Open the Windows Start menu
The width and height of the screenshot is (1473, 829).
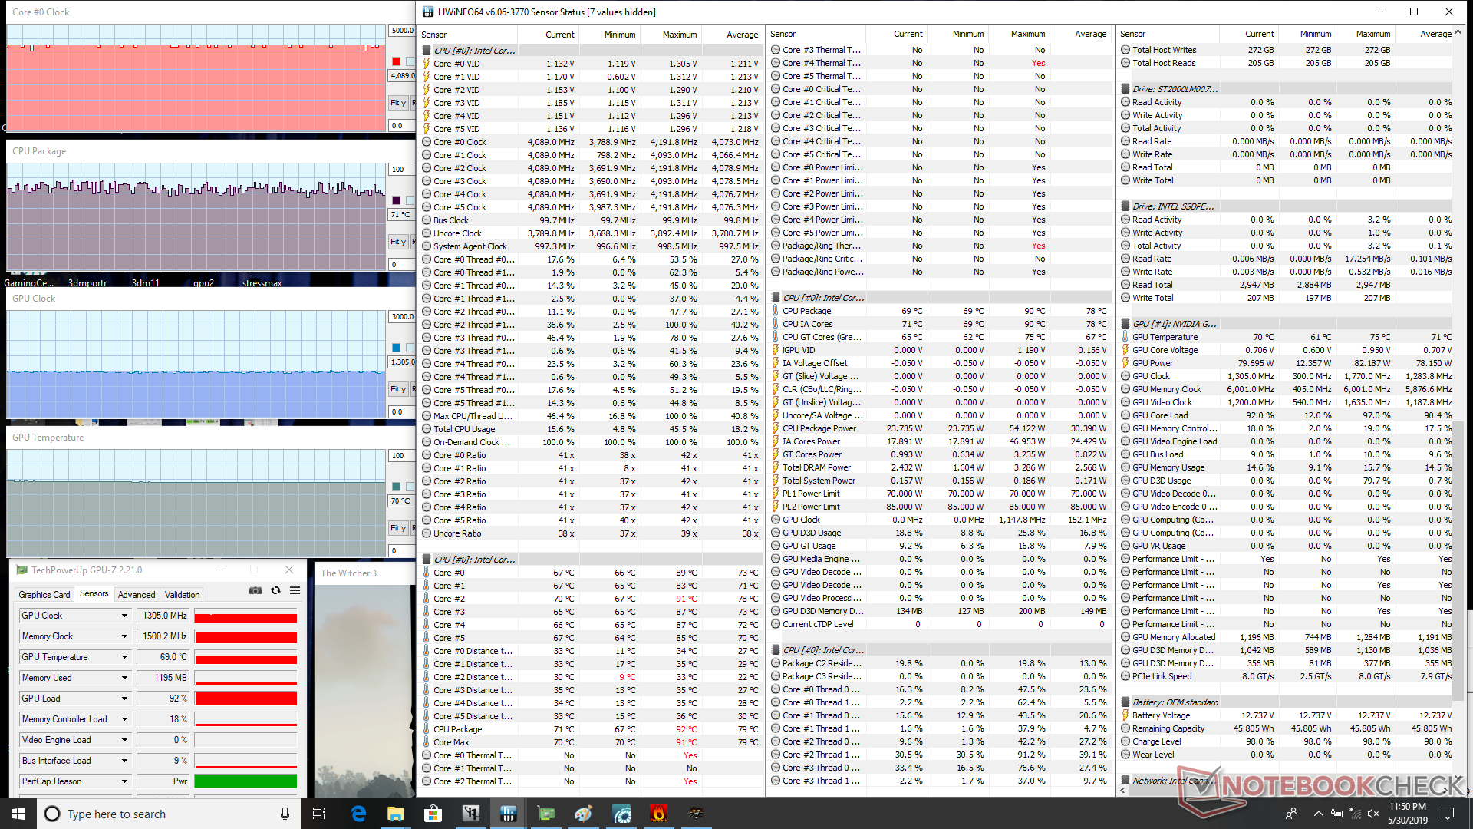pyautogui.click(x=18, y=814)
